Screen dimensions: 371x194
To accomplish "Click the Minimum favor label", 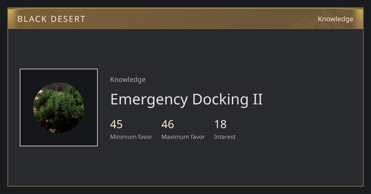I will point(131,137).
